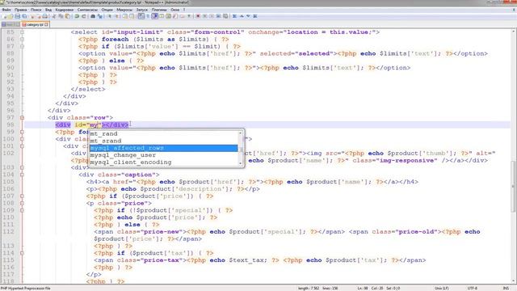Close the category.tpl tab
This screenshot has width=517, height=291.
point(47,24)
